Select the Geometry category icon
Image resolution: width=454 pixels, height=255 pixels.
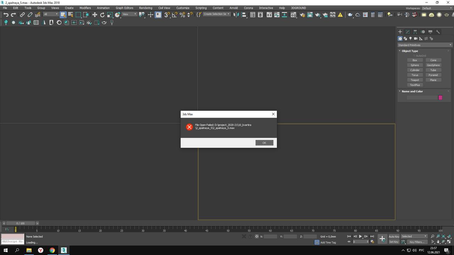(x=400, y=39)
